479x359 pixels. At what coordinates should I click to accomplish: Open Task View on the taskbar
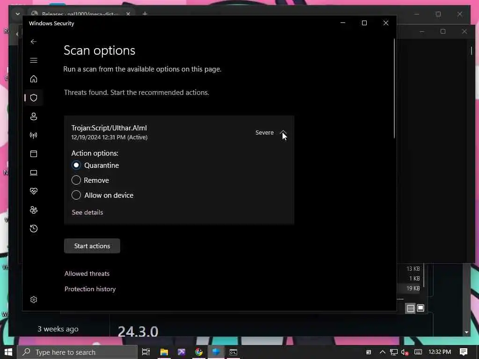146,352
